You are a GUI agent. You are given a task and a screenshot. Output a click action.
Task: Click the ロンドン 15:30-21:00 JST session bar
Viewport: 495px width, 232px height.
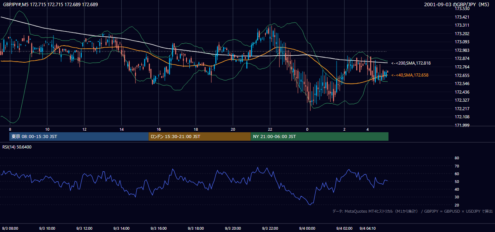click(200, 136)
